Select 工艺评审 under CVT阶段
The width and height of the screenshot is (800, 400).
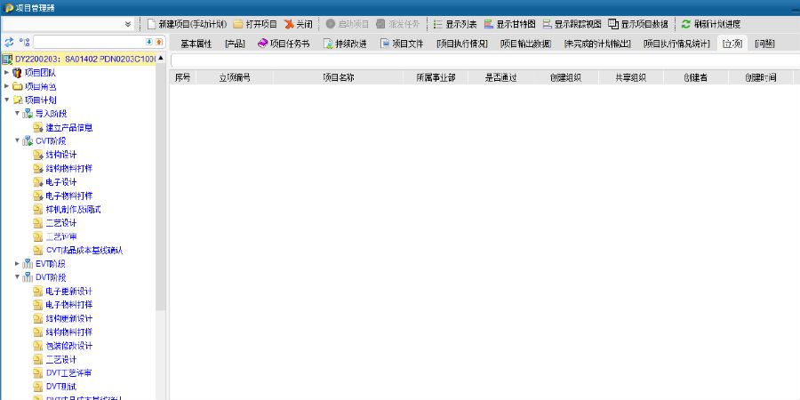click(61, 236)
